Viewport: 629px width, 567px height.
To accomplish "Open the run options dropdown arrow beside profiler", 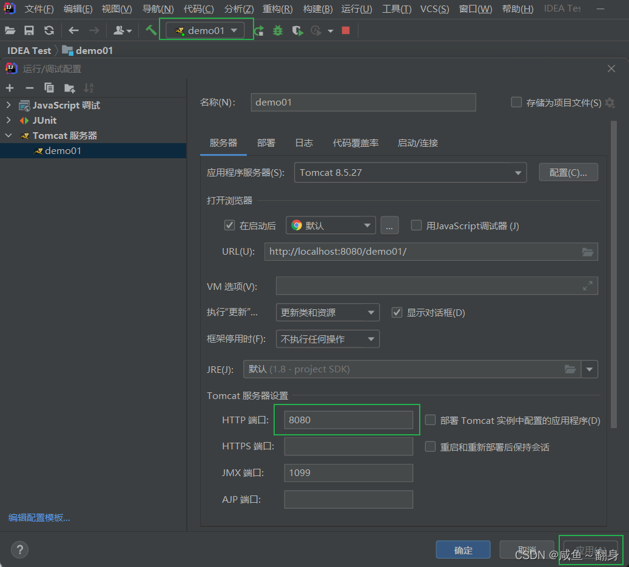I will coord(331,31).
